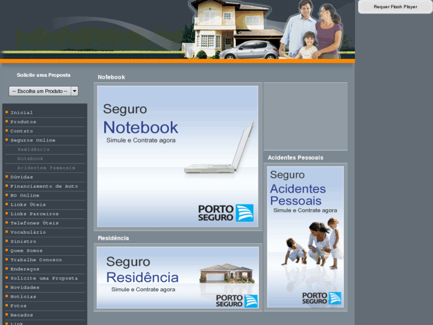The image size is (433, 325).
Task: Click Solicite uma Proposta in the sidebar menu
Action: 44,278
